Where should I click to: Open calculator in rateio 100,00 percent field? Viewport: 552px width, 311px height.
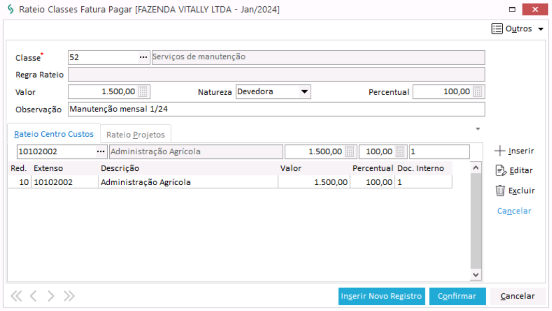[x=400, y=152]
